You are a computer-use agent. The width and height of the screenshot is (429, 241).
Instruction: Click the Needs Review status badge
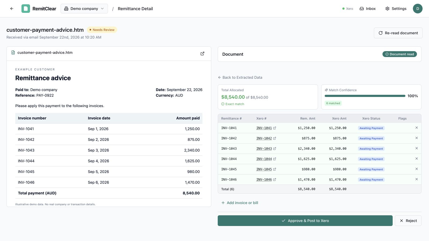(102, 30)
